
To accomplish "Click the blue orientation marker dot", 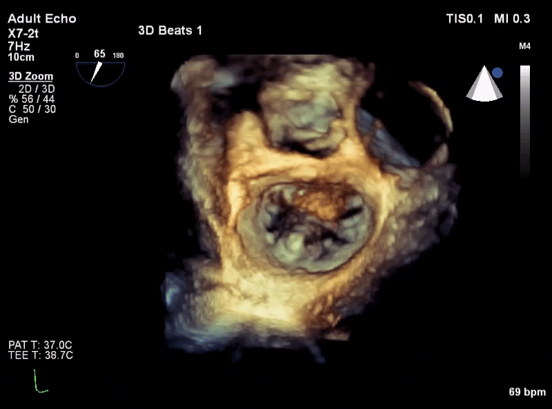I will coord(497,73).
